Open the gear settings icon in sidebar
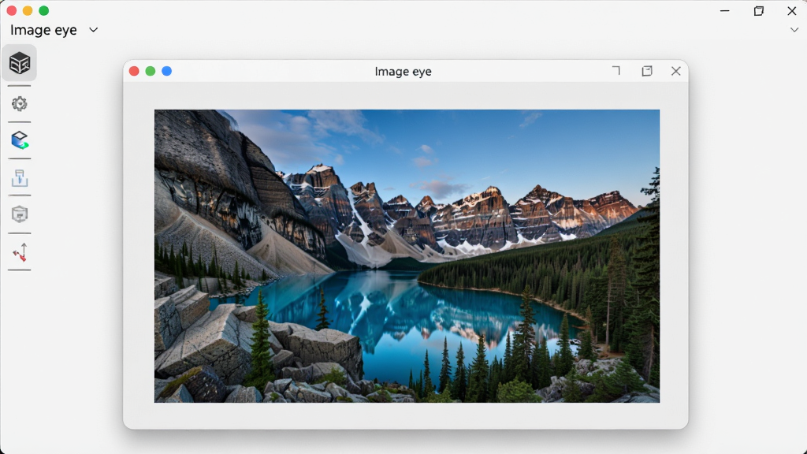The image size is (807, 454). pyautogui.click(x=20, y=104)
